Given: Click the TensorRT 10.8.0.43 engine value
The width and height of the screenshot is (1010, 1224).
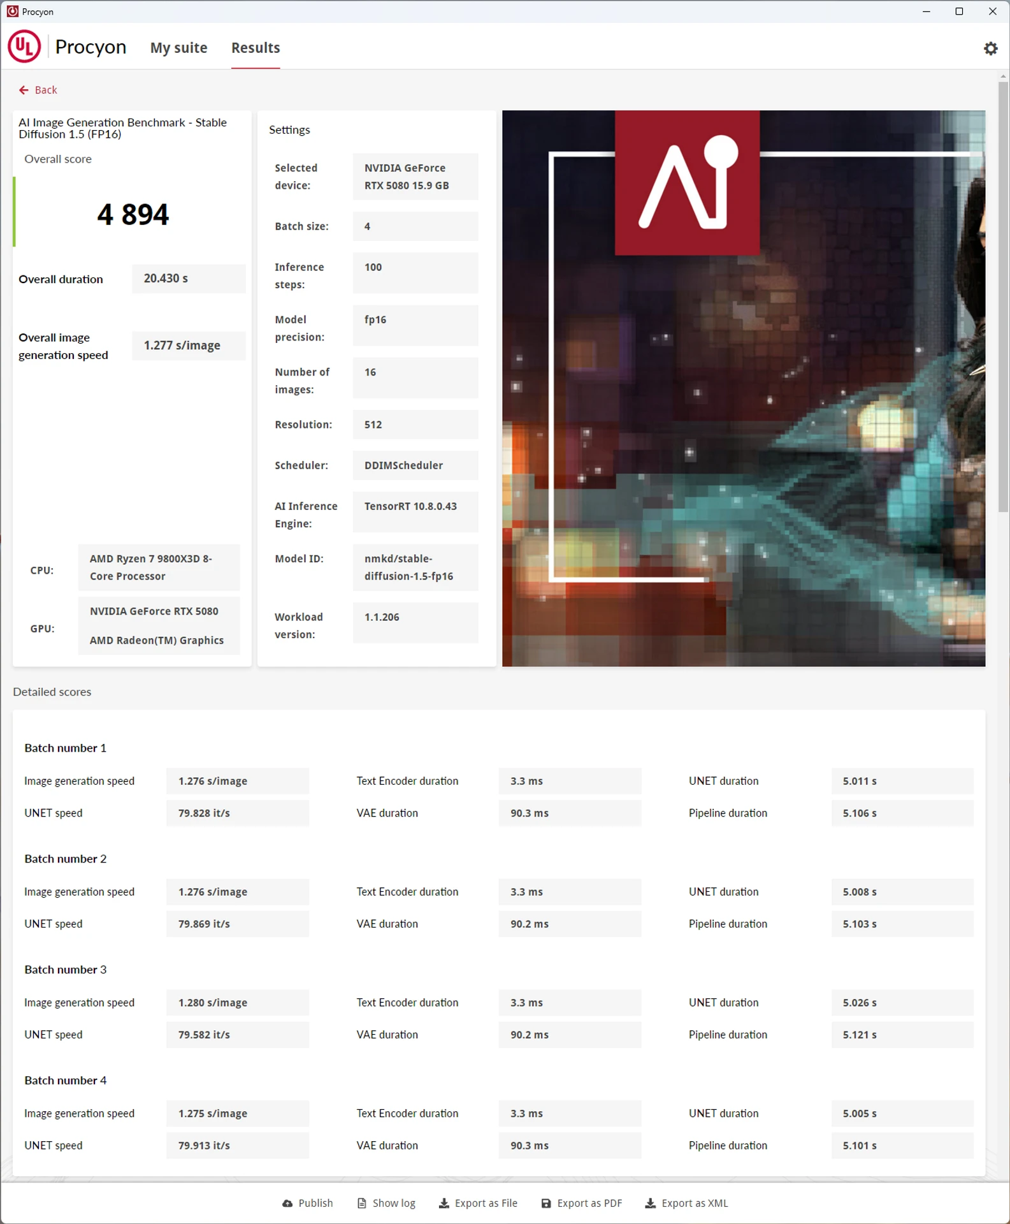Looking at the screenshot, I should point(415,512).
